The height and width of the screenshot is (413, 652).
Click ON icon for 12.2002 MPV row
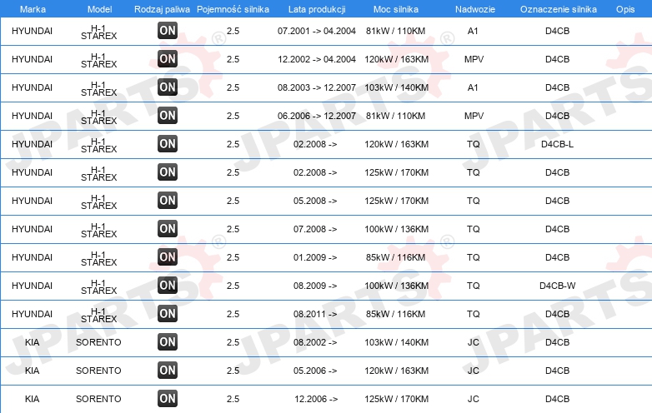click(168, 58)
